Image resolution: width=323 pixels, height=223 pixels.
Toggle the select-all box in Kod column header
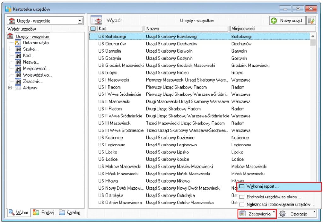(x=93, y=29)
